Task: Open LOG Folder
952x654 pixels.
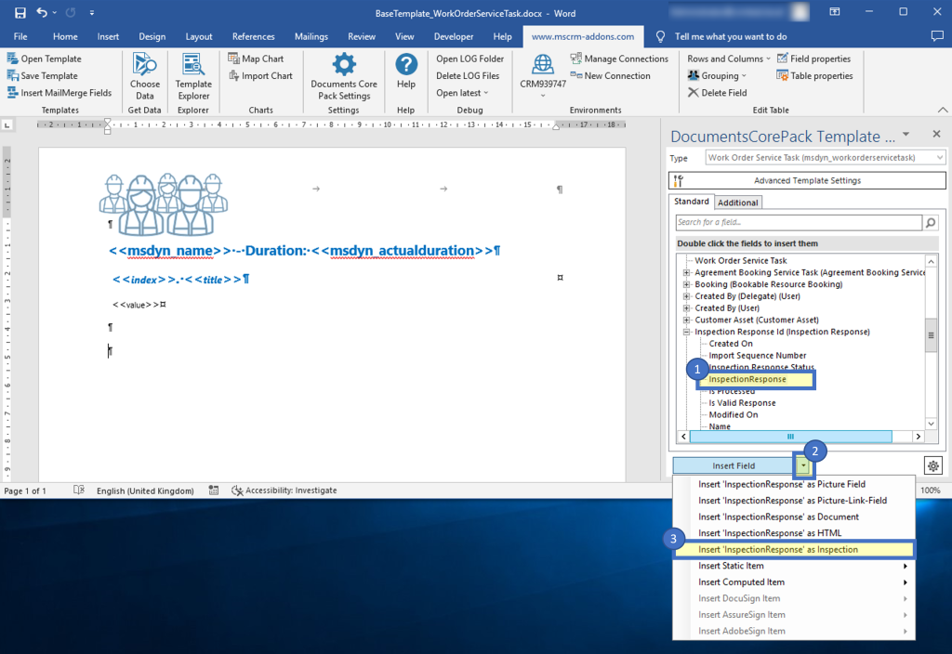Action: 469,59
